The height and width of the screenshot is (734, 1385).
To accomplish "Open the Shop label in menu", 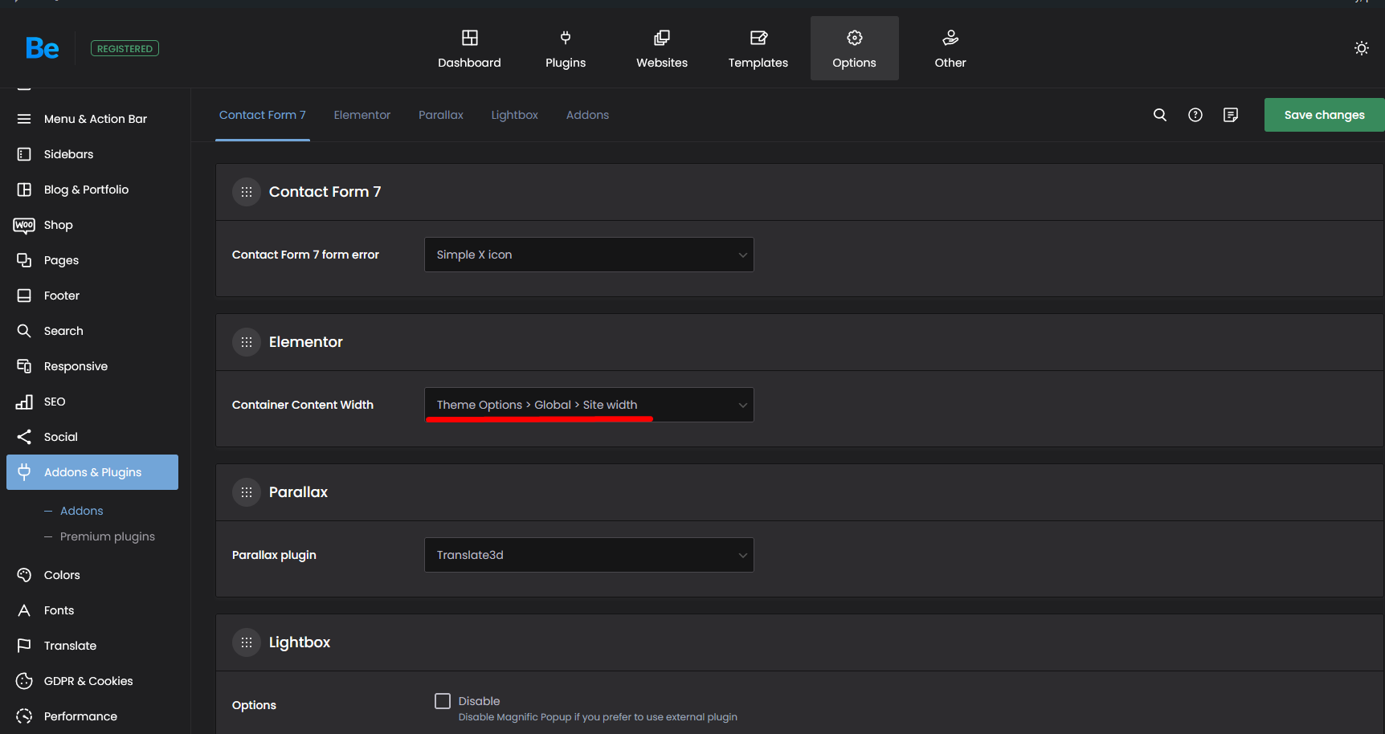I will [x=59, y=225].
